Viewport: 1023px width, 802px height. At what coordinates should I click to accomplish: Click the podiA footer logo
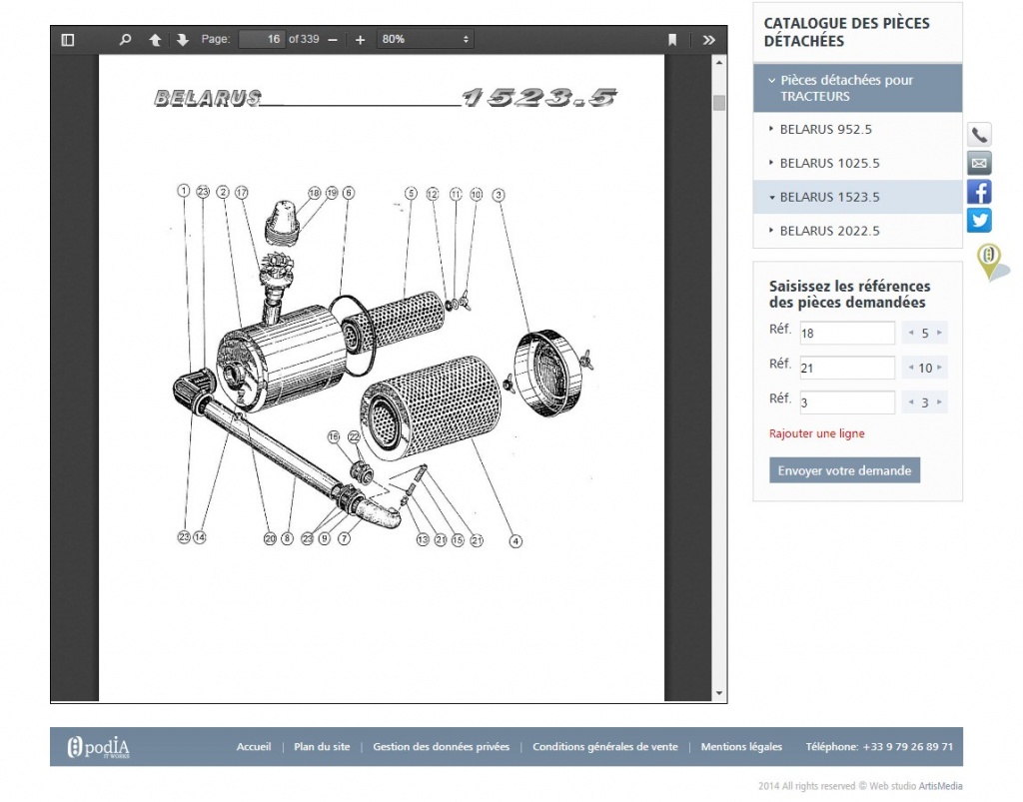pyautogui.click(x=99, y=747)
